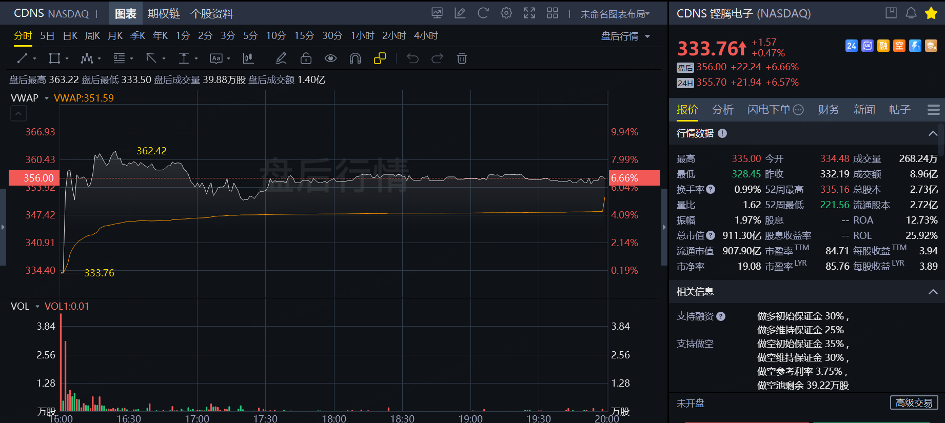945x423 pixels.
Task: Undo the last drawing action
Action: tap(412, 58)
